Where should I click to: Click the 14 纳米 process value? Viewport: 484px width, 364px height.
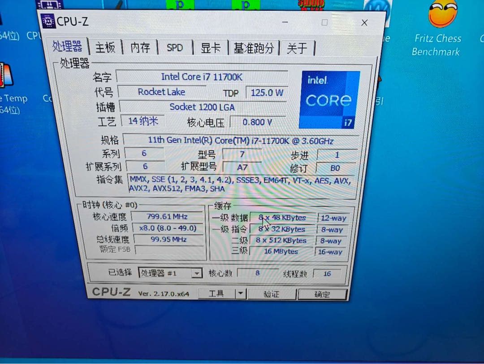[143, 121]
